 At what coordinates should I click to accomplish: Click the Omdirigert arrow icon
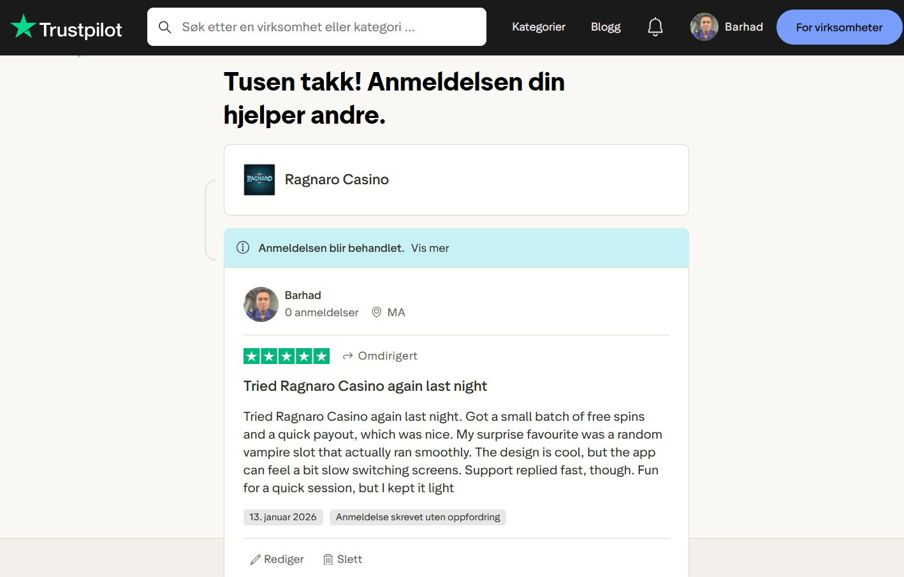coord(347,356)
